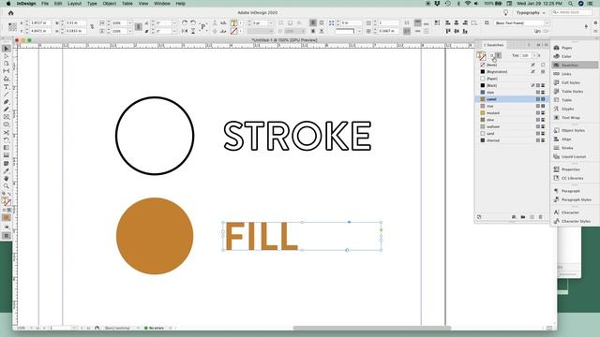Pick the Pen tool

pyautogui.click(x=7, y=102)
